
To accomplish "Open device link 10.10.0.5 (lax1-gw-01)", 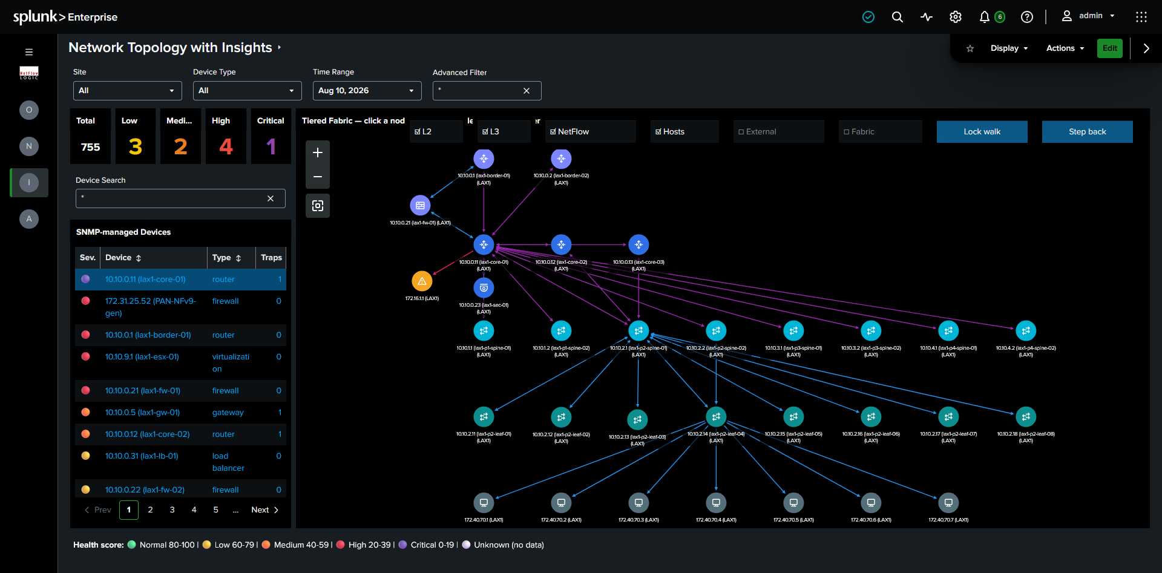I will [143, 413].
